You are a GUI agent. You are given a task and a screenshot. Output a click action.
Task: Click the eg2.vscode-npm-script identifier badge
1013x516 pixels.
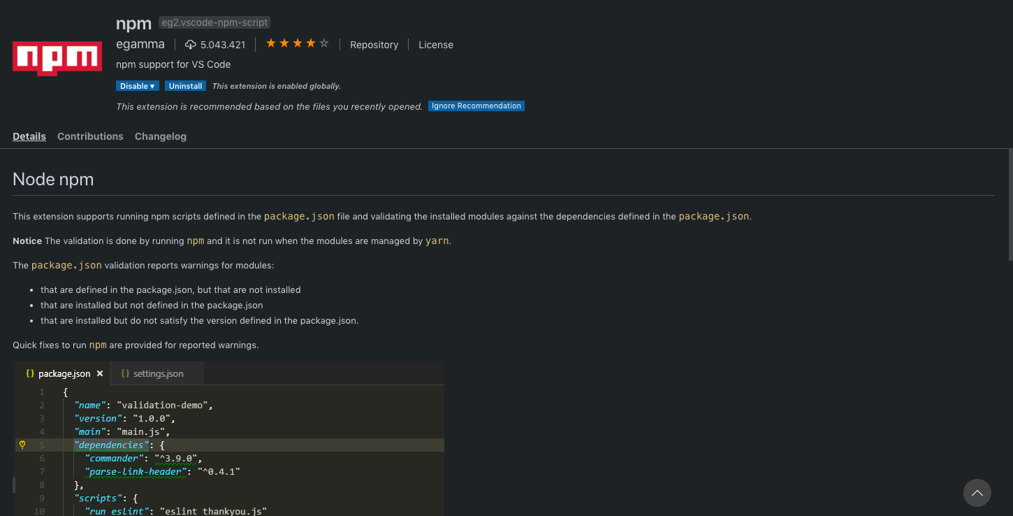tap(214, 22)
